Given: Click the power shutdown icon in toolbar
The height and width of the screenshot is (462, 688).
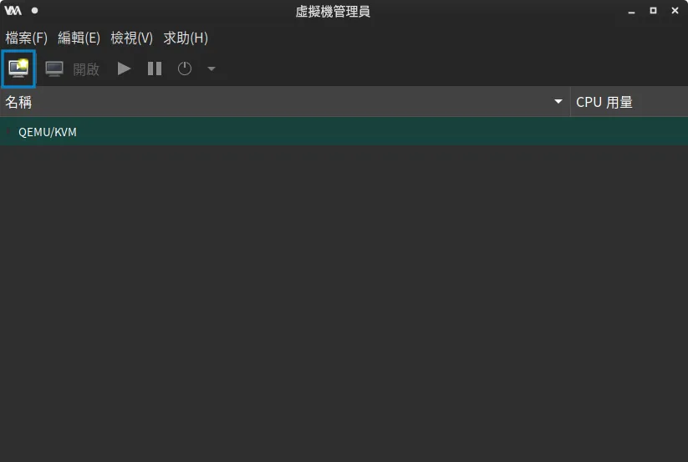Looking at the screenshot, I should (185, 69).
